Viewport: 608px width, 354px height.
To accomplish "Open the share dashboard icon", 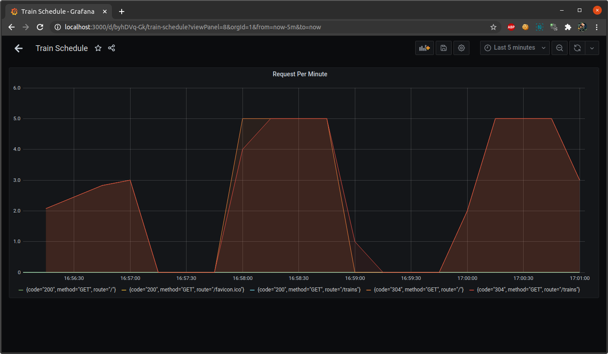I will coord(111,48).
